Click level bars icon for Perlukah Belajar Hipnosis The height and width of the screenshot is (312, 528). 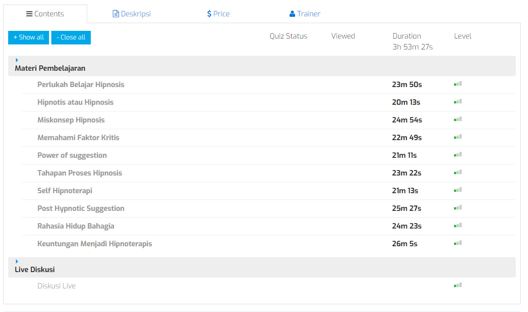coord(458,84)
